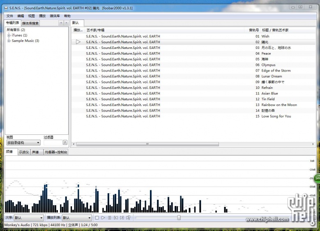Open the 文件 menu
The height and width of the screenshot is (231, 320).
(9, 16)
